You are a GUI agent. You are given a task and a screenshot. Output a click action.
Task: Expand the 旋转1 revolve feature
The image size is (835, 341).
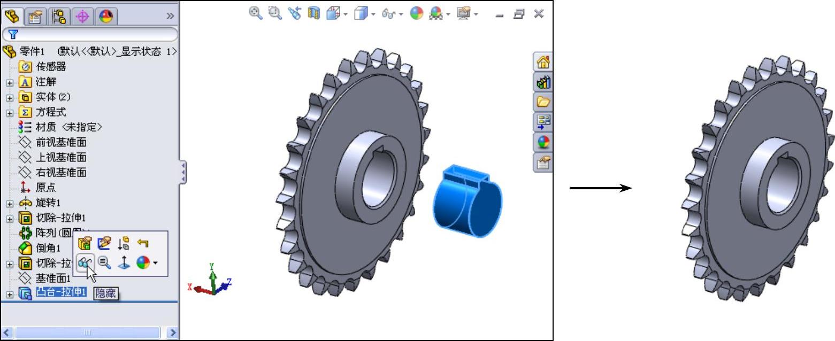(x=9, y=204)
